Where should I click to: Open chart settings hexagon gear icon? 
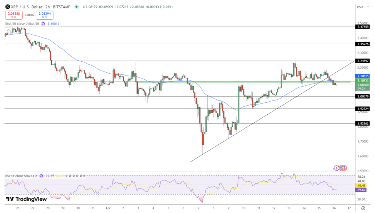pos(363,208)
